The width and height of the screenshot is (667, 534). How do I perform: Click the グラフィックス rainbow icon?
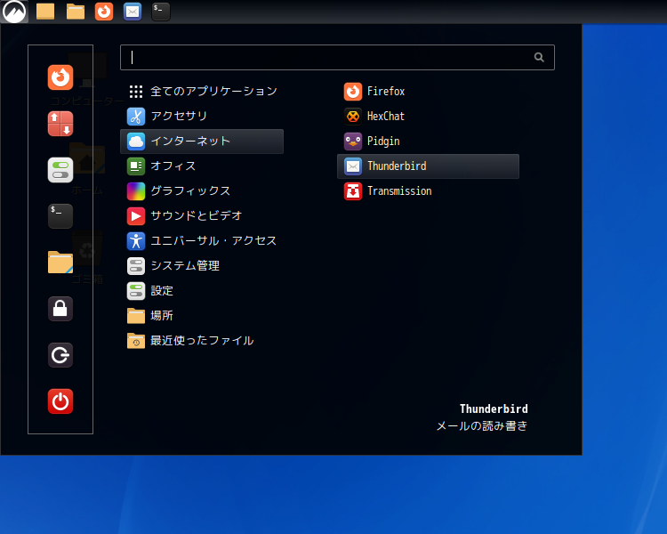click(x=136, y=191)
